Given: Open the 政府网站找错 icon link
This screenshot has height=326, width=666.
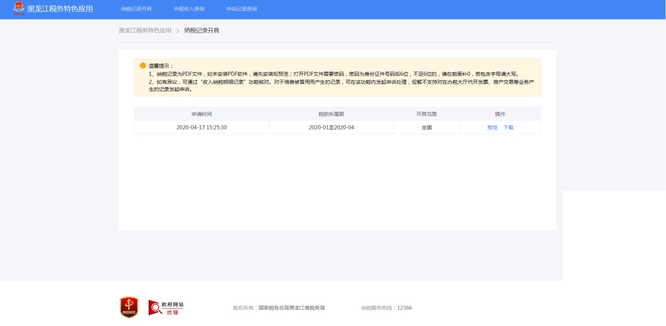Looking at the screenshot, I should coord(166,307).
